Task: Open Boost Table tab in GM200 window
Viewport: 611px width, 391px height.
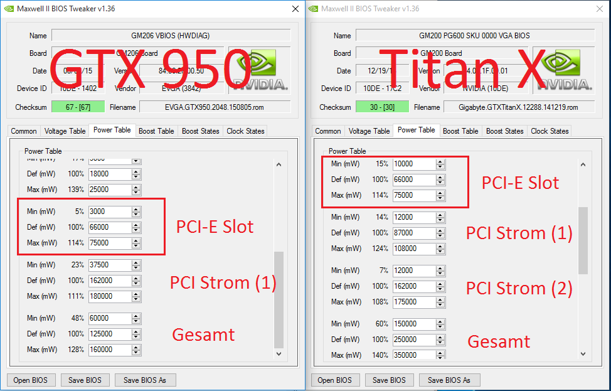Action: click(460, 131)
